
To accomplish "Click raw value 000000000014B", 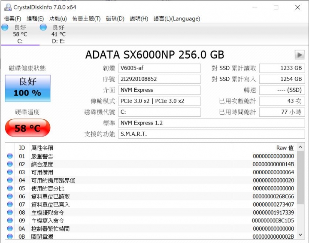I will (273, 164).
